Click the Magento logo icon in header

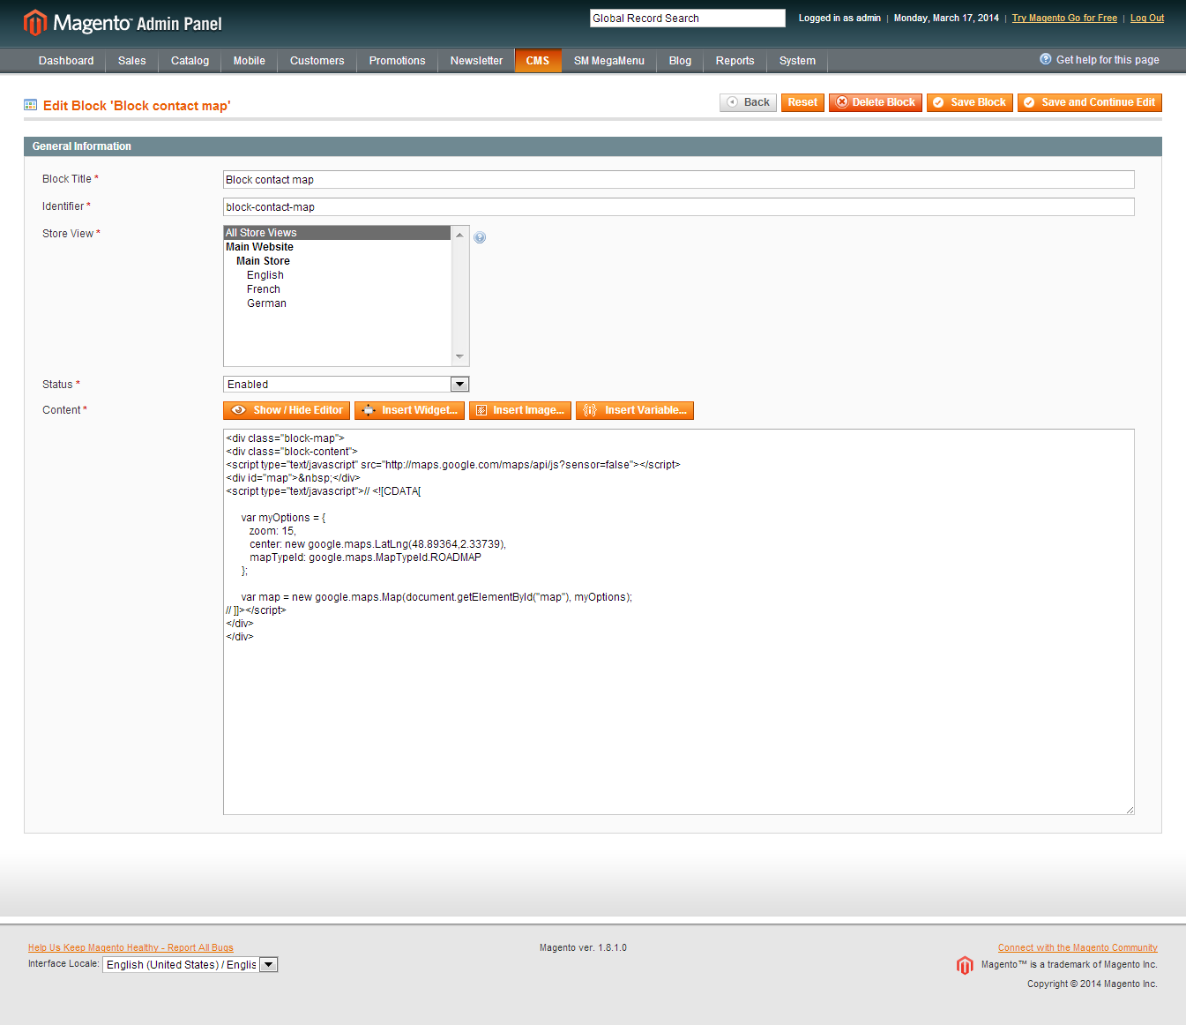[35, 23]
